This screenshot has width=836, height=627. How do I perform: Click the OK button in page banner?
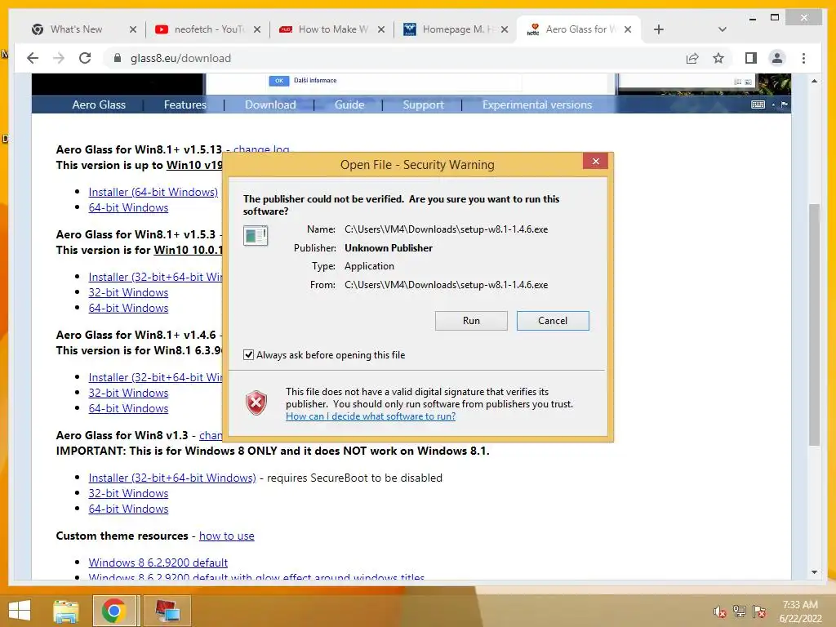[279, 81]
